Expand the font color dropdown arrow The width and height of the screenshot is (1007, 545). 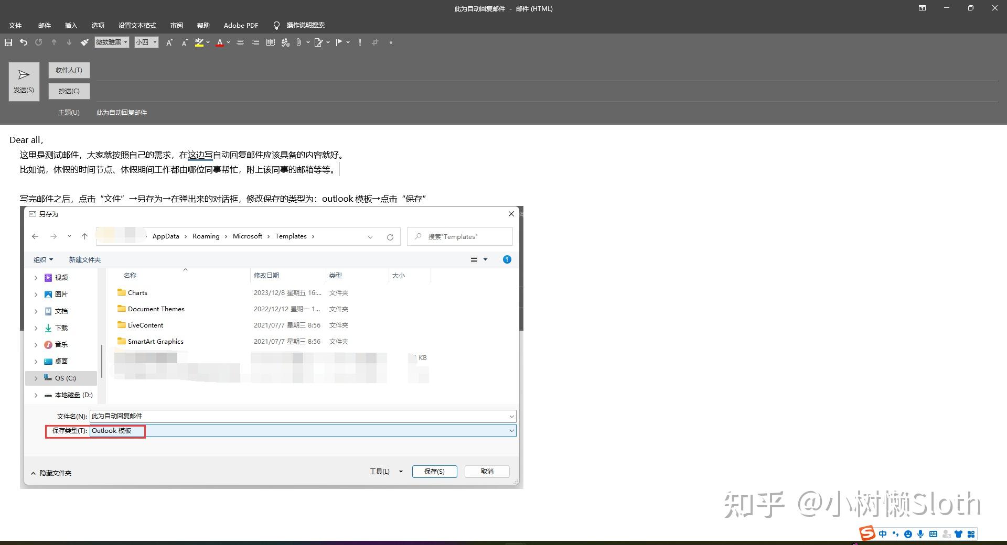coord(228,42)
